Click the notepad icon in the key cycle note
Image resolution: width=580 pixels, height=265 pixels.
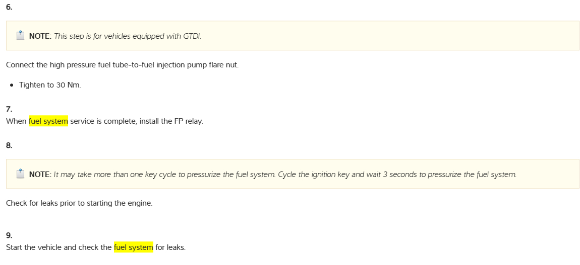pyautogui.click(x=20, y=174)
